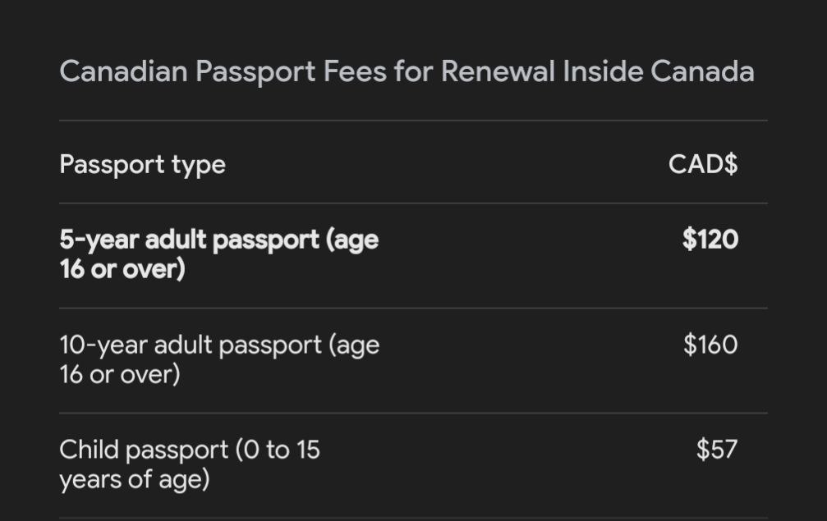Click non-bold '16 or over)' under 10-year
Screen dimensions: 827x521
(120, 374)
